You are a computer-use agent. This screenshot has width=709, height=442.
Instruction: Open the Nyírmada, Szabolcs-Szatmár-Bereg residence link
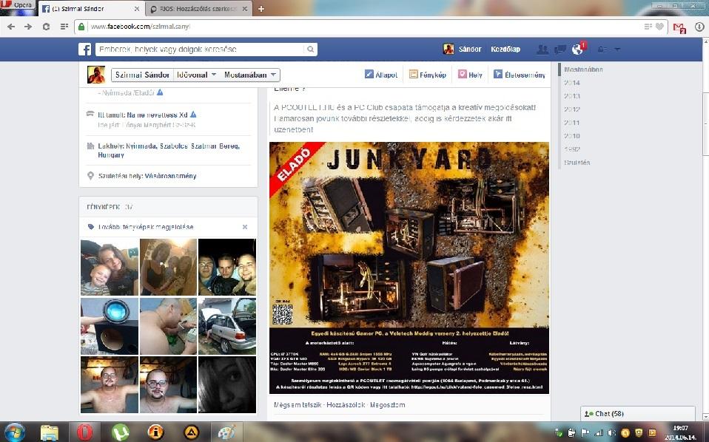coord(182,150)
